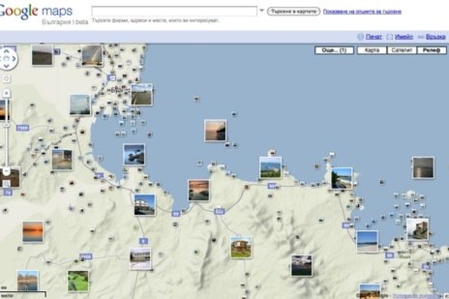Open the Печат print link
Screen dimensions: 449x299
pos(374,37)
